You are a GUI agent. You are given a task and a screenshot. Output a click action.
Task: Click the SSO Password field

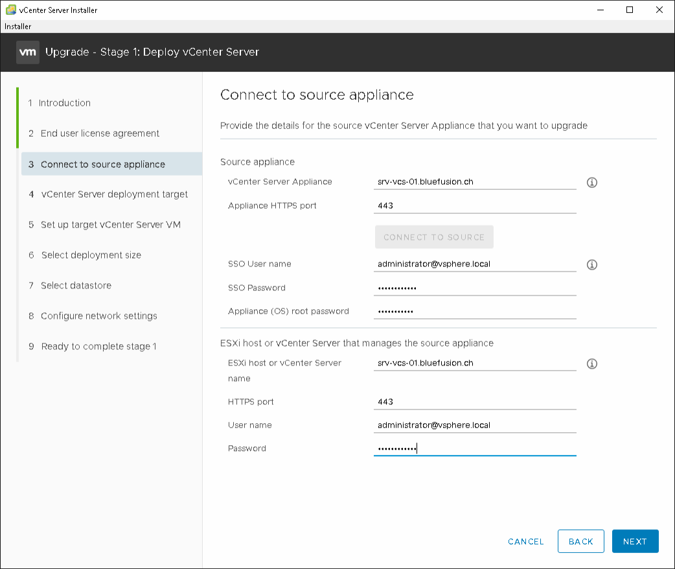475,288
